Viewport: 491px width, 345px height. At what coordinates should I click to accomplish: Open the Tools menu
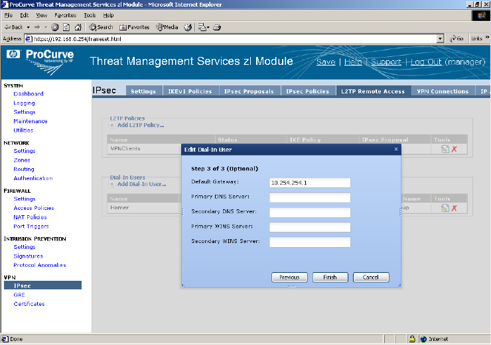point(90,15)
